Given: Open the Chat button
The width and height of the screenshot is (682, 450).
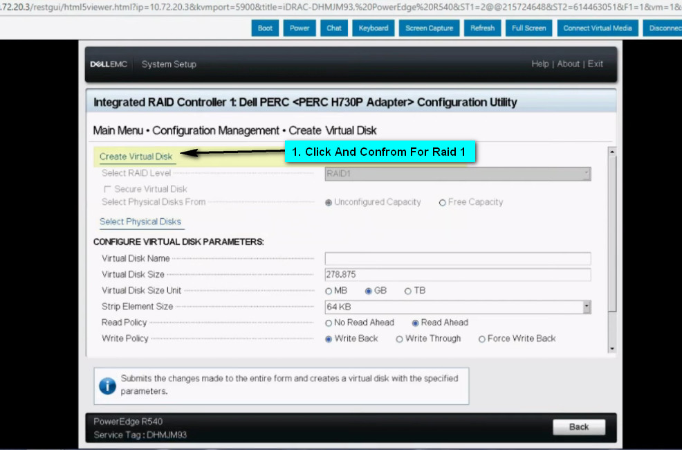Looking at the screenshot, I should pos(334,28).
